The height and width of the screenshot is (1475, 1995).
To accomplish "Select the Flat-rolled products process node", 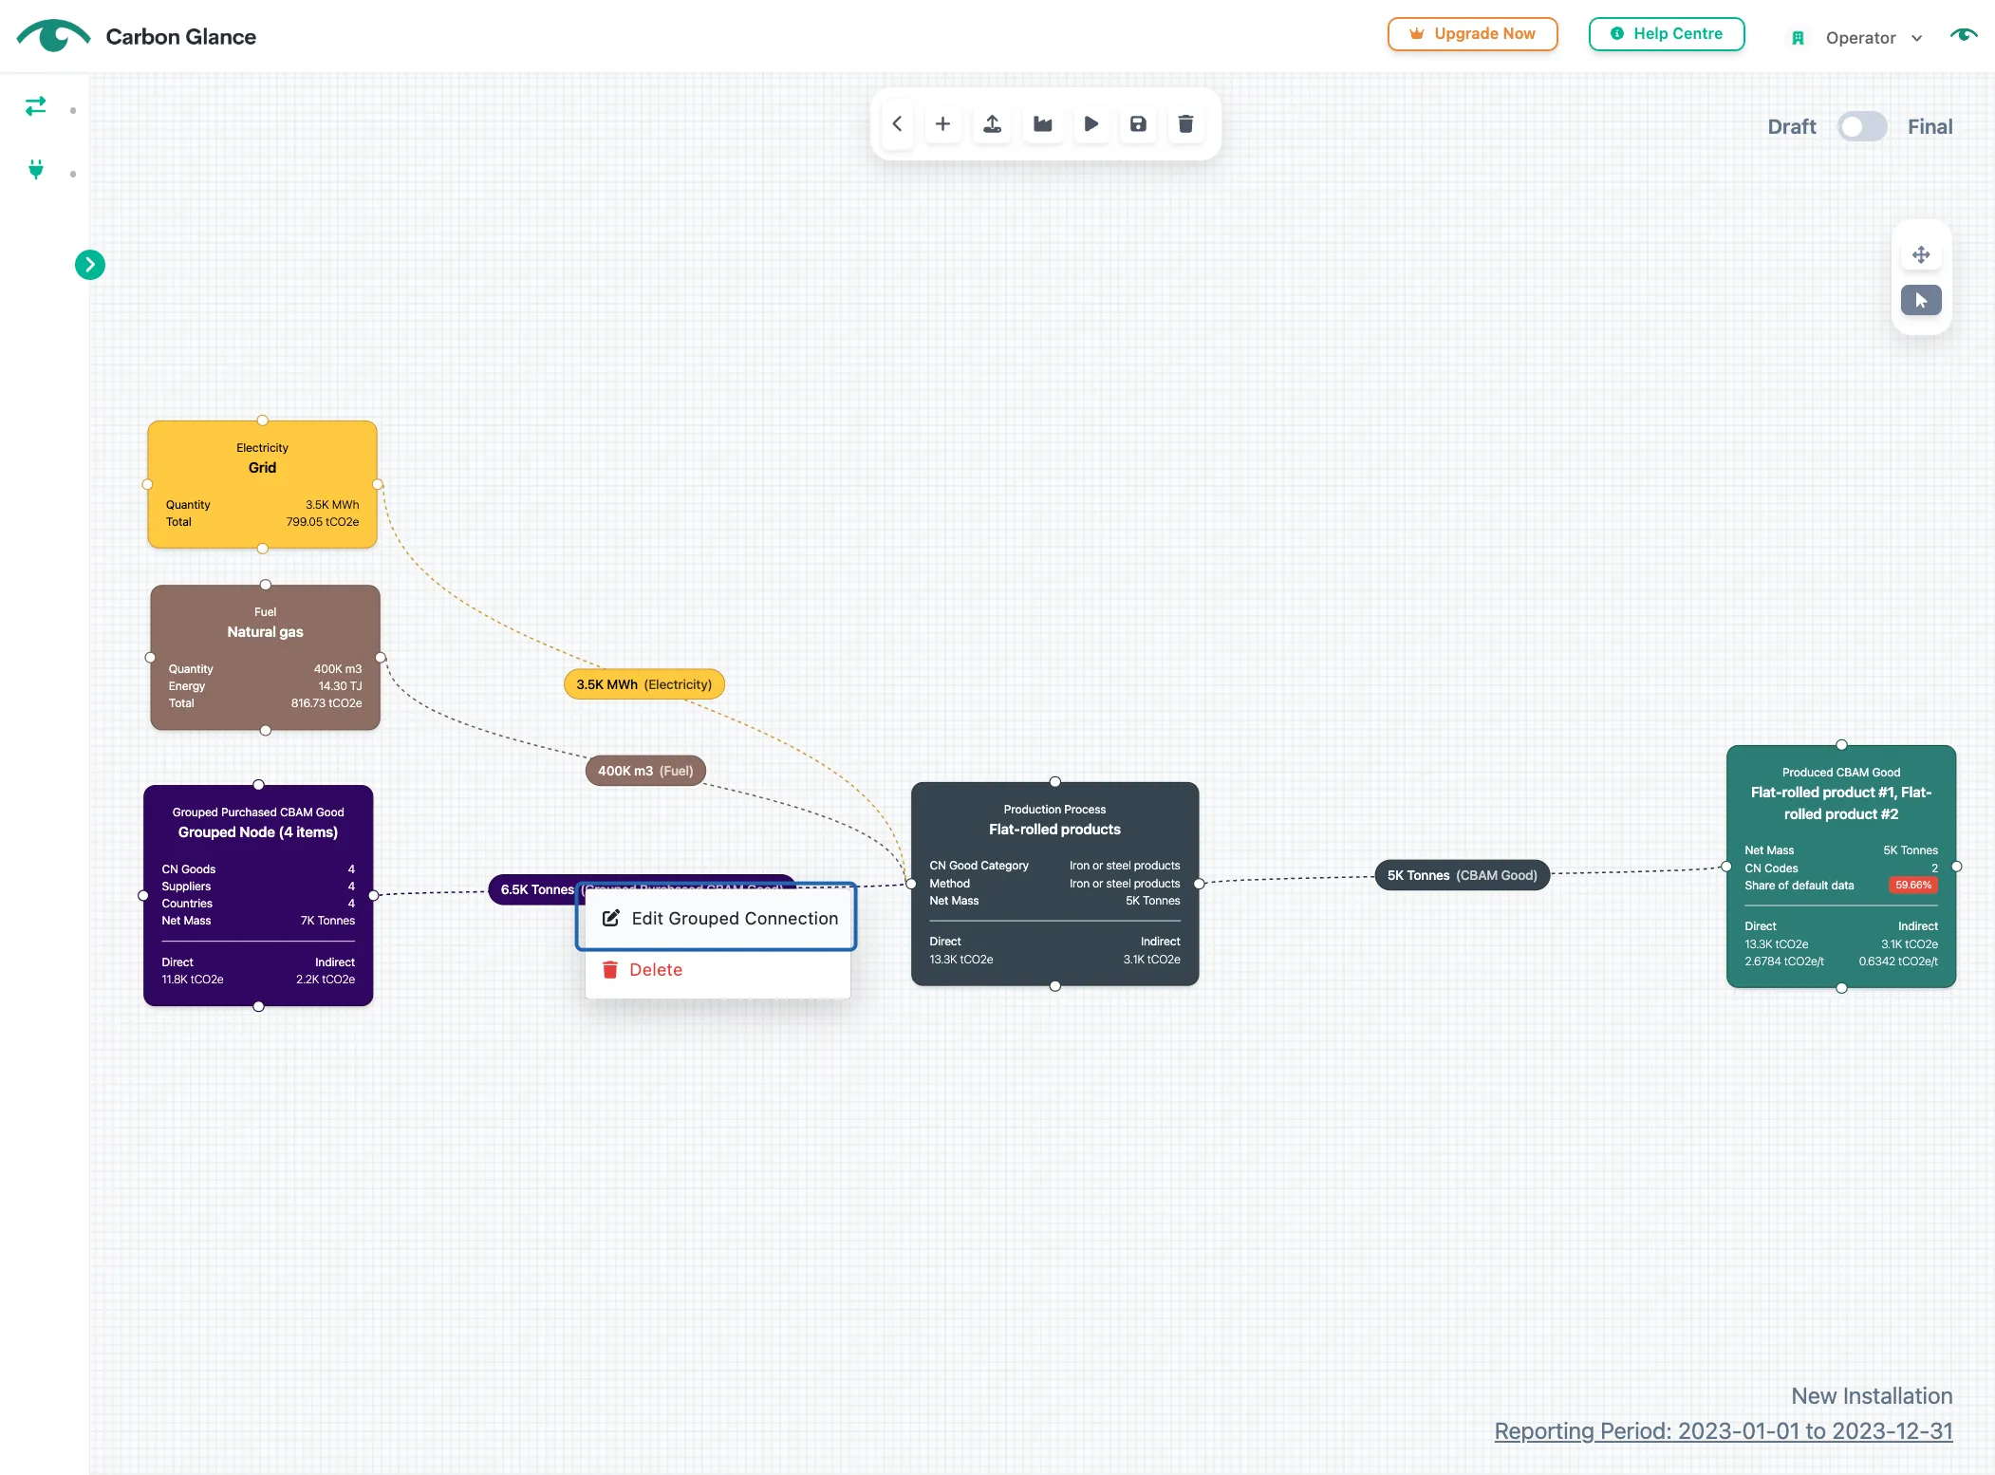I will coord(1054,884).
